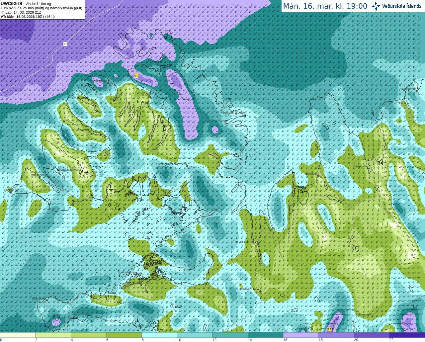Select the Patreksfjörður station marker
425x342 pixels.
point(49,177)
